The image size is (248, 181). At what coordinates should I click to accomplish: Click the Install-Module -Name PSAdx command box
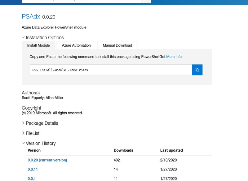pyautogui.click(x=111, y=70)
